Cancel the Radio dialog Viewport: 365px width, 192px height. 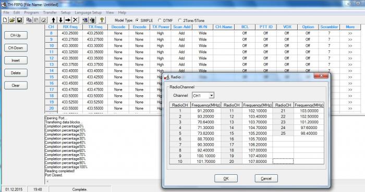[x=266, y=178]
